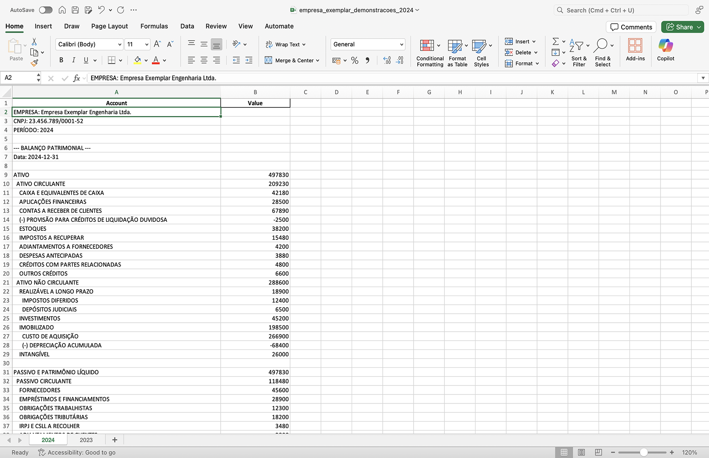Viewport: 709px width, 458px height.
Task: Click the Paste clipboard icon
Action: pyautogui.click(x=15, y=46)
